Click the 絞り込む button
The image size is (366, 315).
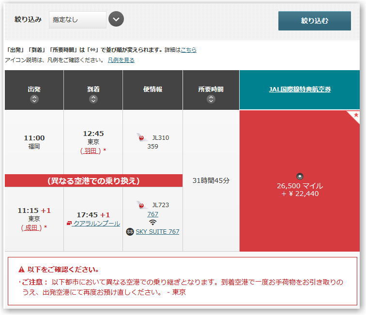tap(314, 21)
